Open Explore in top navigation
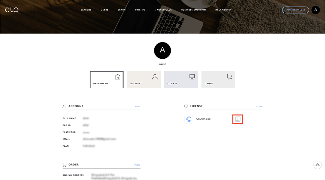The height and width of the screenshot is (180, 325). pos(86,10)
